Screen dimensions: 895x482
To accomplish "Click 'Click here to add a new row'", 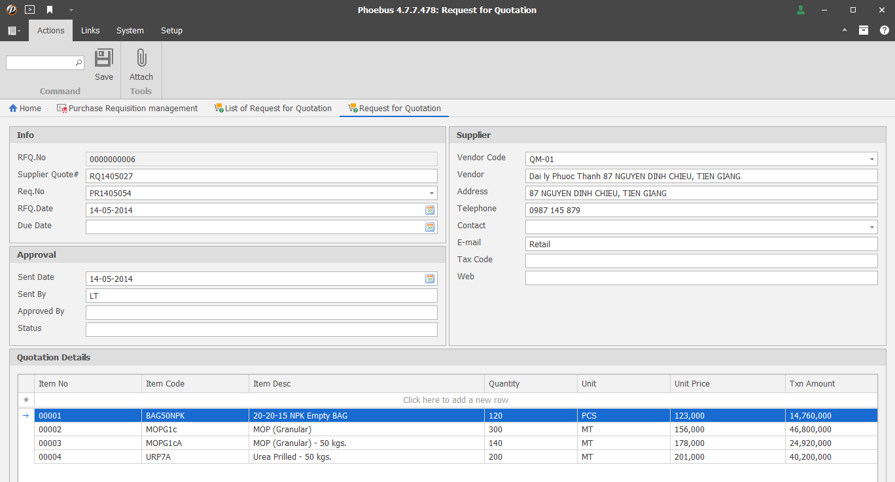I will 455,400.
